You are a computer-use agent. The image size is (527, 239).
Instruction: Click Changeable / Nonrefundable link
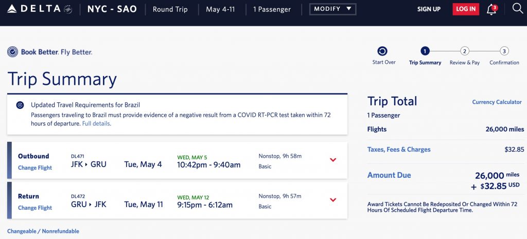click(43, 231)
